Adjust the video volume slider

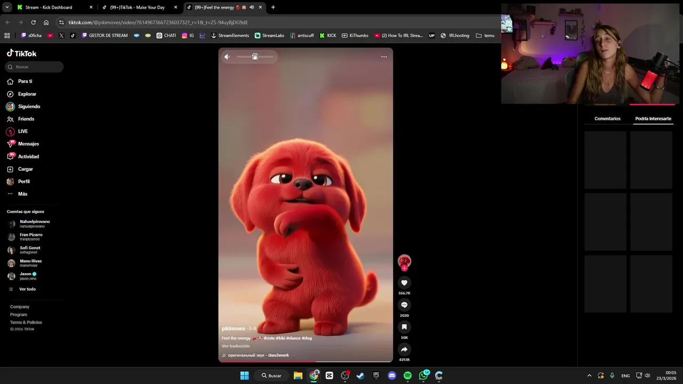pyautogui.click(x=255, y=57)
